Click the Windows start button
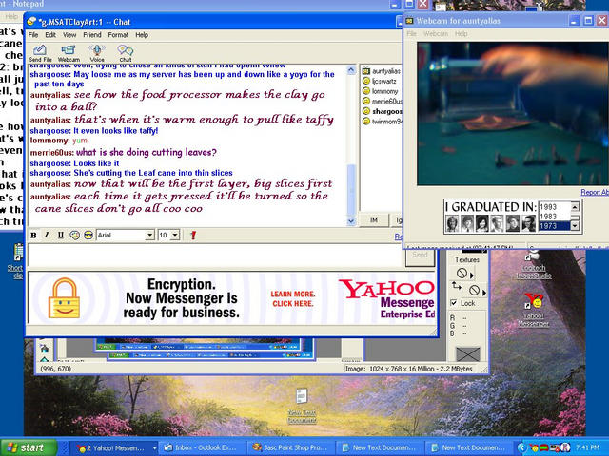This screenshot has width=609, height=456. coord(29,447)
